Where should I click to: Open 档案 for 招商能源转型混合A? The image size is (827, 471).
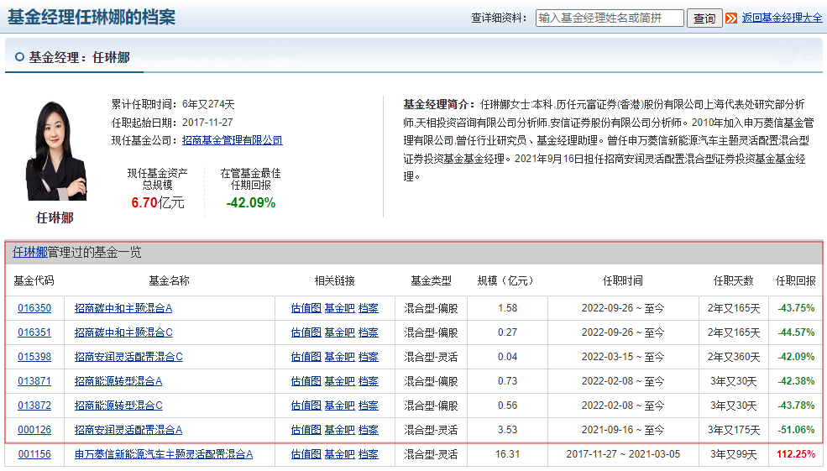[x=368, y=381]
